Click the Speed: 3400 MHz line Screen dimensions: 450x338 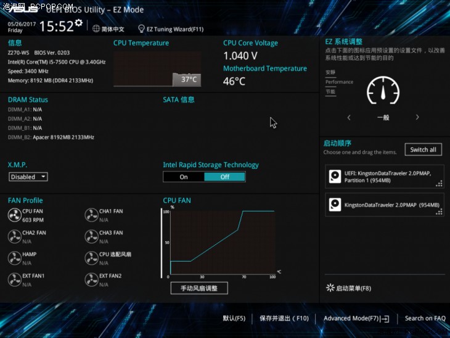click(x=28, y=71)
